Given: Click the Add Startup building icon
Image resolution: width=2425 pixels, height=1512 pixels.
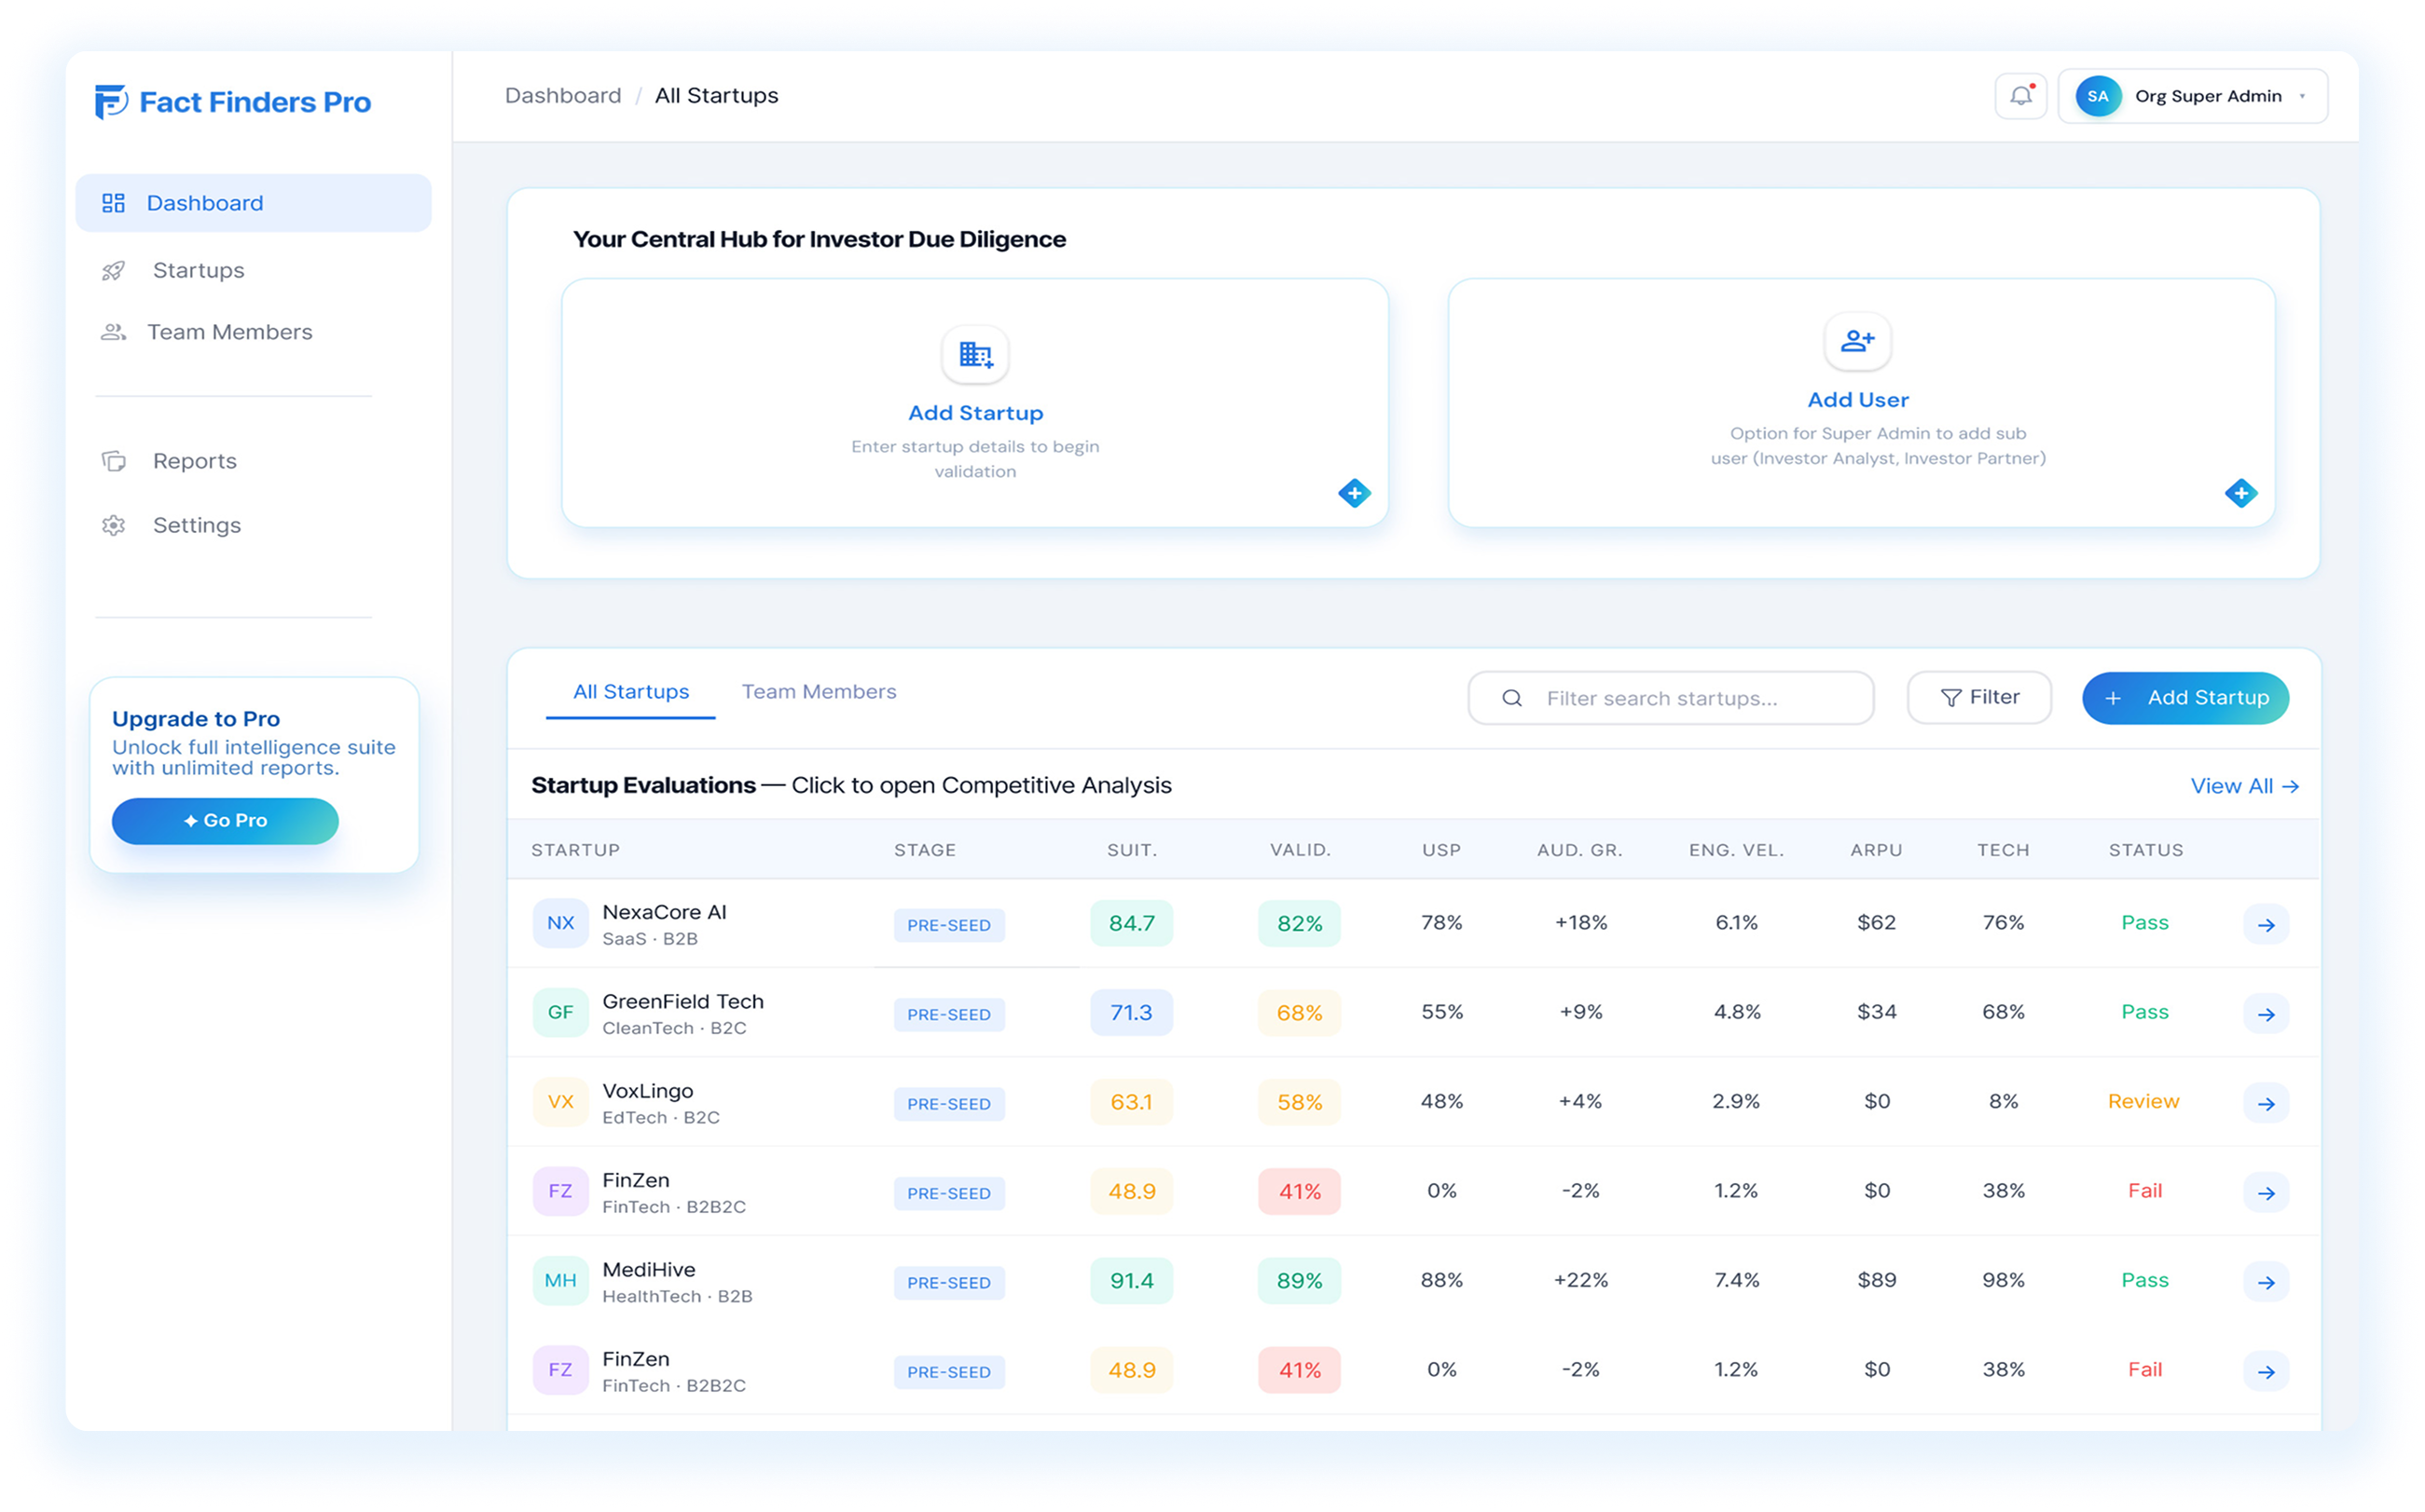Looking at the screenshot, I should point(975,354).
